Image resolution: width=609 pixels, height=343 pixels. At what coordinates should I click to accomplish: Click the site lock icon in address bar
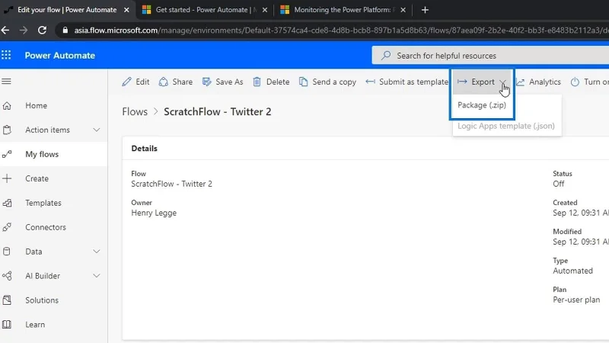coord(65,30)
